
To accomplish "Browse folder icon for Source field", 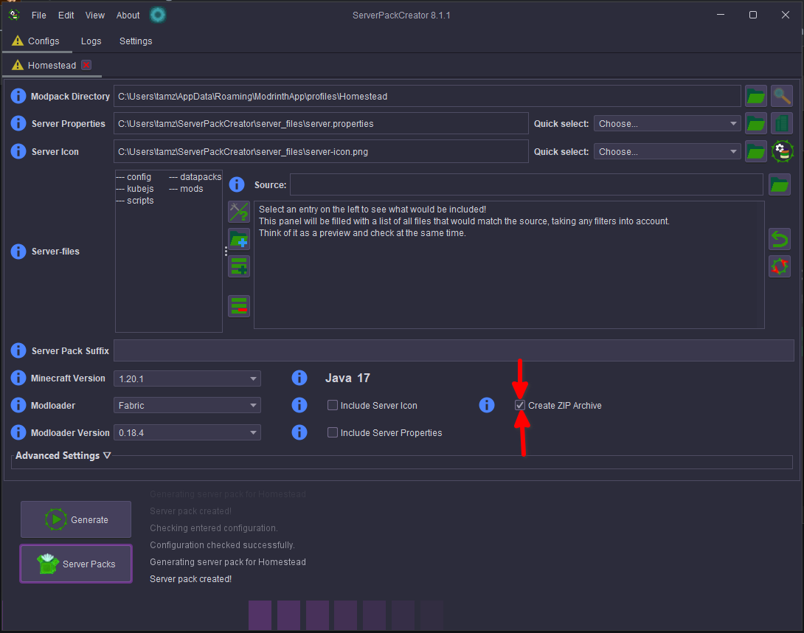I will tap(780, 184).
